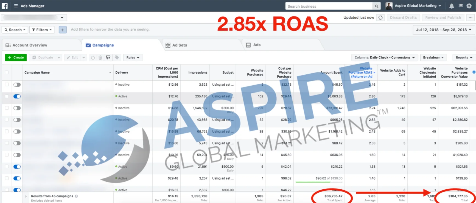
Task: Open the Rules dropdown
Action: pyautogui.click(x=133, y=57)
